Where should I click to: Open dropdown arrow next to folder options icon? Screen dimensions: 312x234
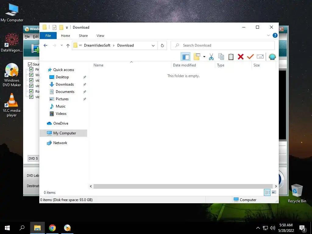[204, 57]
